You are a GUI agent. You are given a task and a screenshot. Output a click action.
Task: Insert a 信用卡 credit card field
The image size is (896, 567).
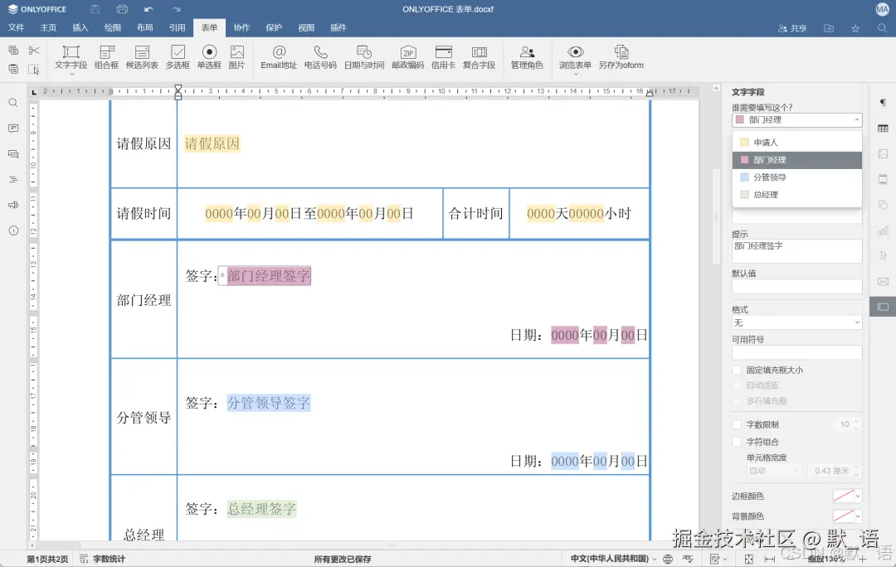[443, 57]
